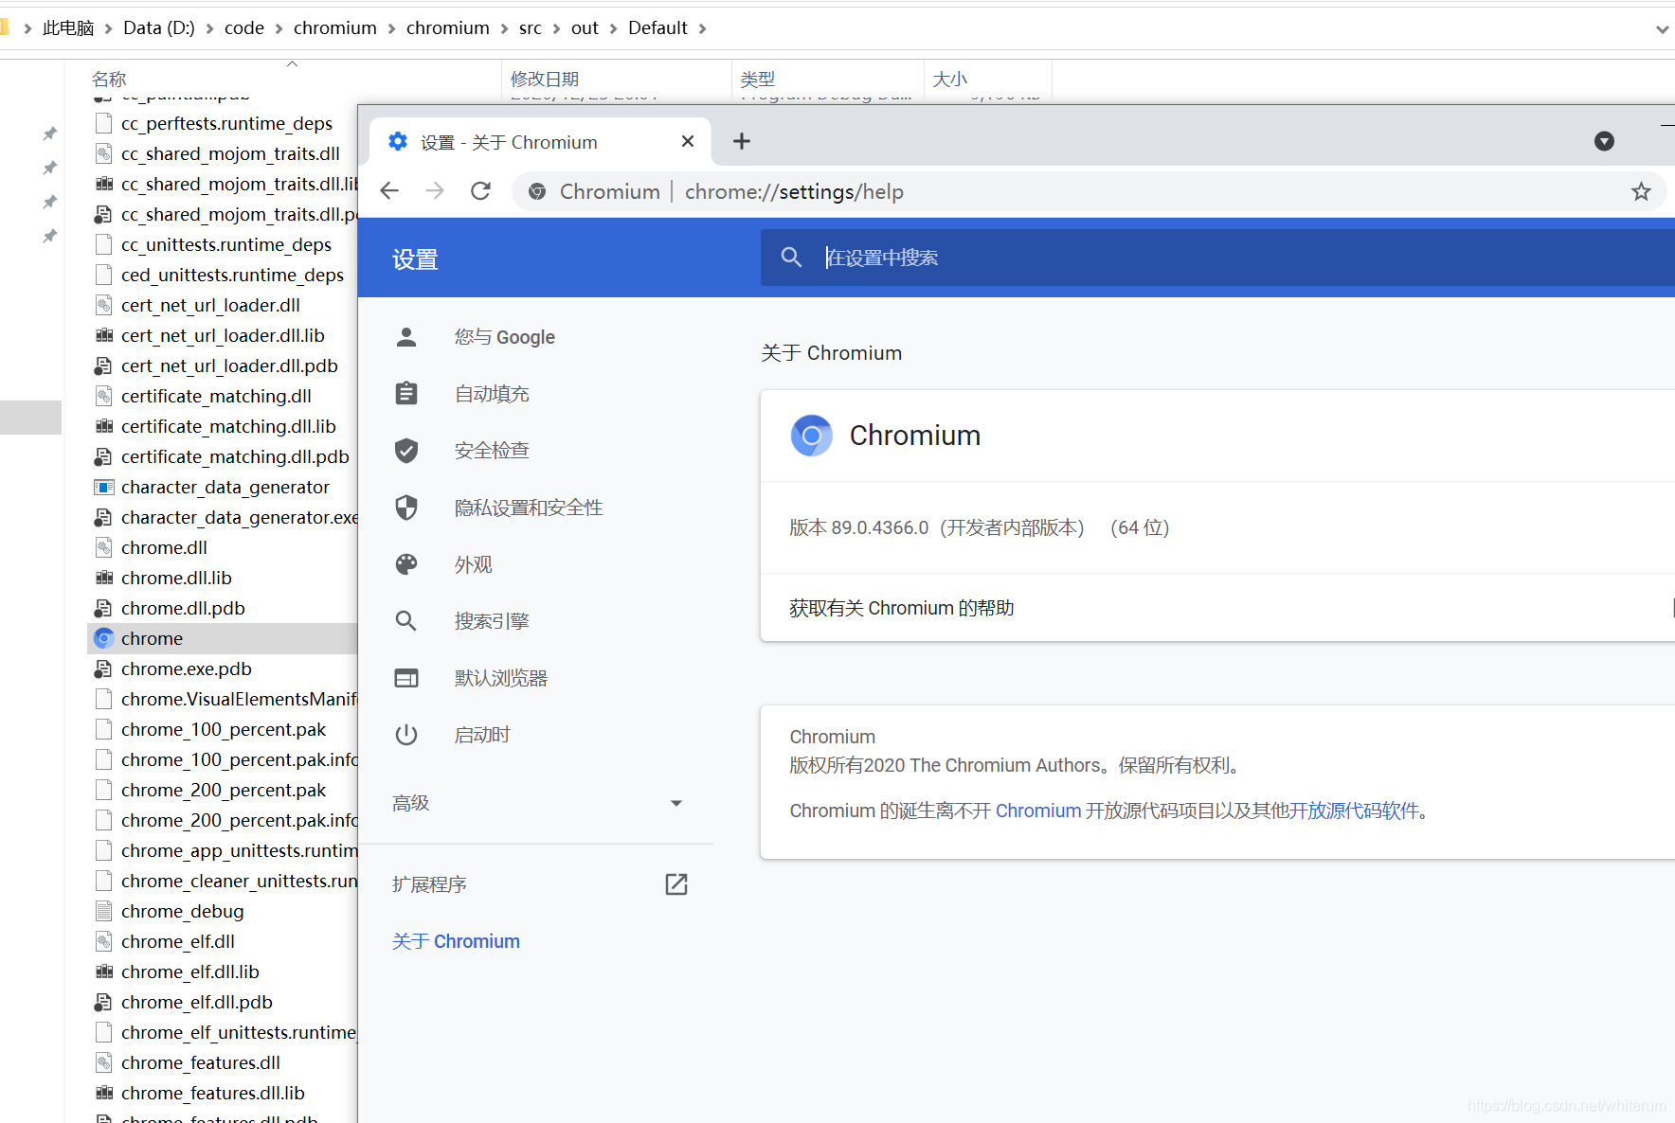The image size is (1675, 1123).
Task: Open 搜索引擎 via the magnifier icon
Action: click(x=406, y=620)
